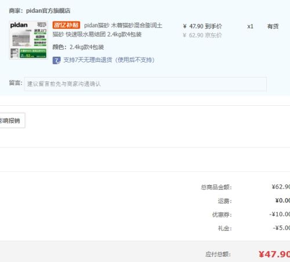Click the 颜色 2.4kg款4包装 spec text
Viewport: 290px width, 262px height.
78,47
